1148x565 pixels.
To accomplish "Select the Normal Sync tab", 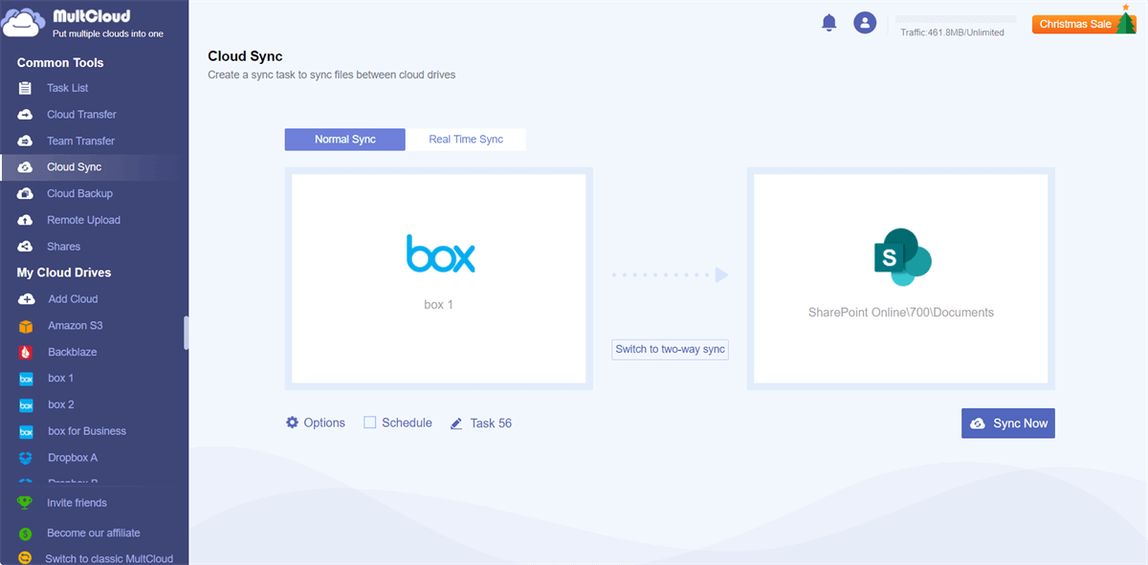I will coord(345,140).
